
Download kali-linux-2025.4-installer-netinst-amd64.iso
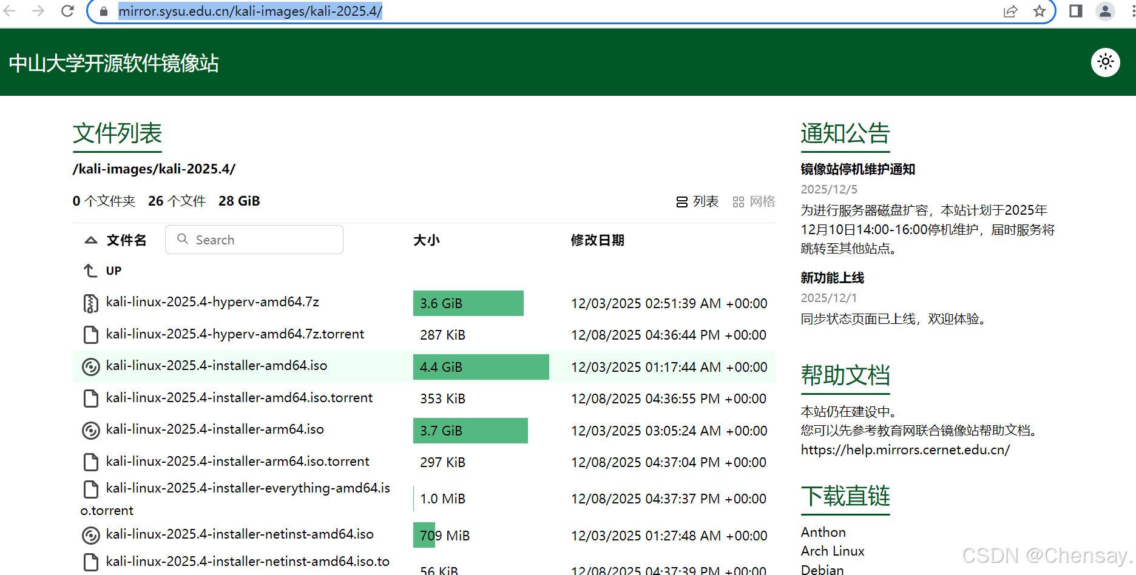[240, 534]
